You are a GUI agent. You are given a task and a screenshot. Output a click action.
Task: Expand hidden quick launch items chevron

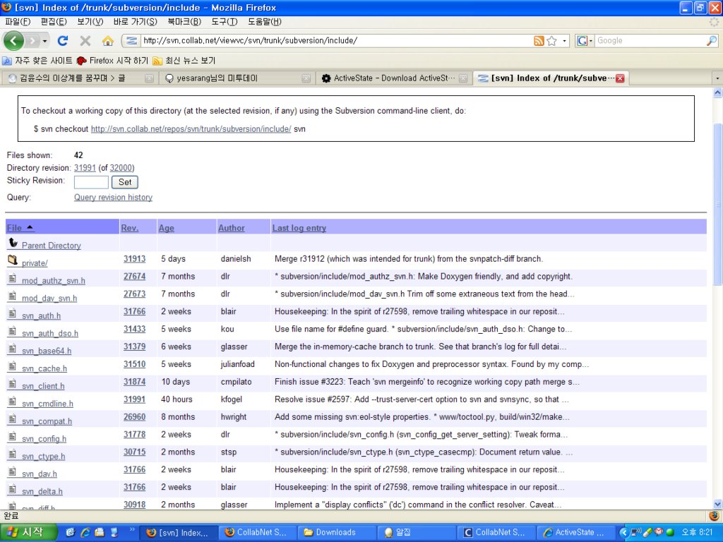[x=132, y=529]
